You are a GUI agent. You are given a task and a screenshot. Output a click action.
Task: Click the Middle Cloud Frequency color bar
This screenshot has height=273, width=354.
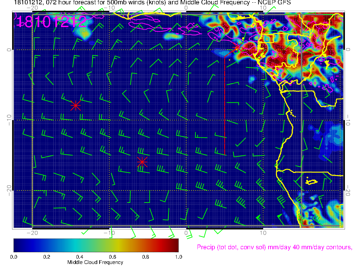pos(96,245)
